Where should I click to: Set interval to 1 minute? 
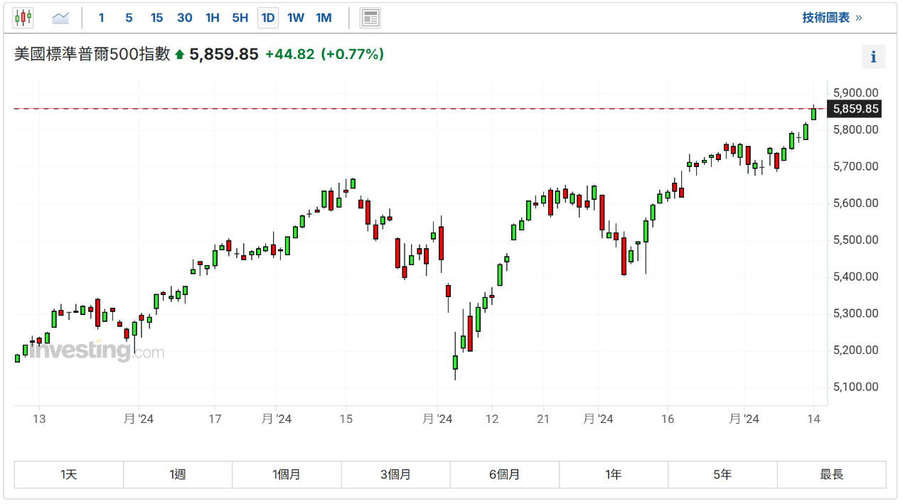pos(101,18)
